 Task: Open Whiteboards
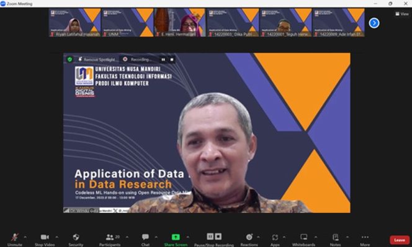(304, 240)
